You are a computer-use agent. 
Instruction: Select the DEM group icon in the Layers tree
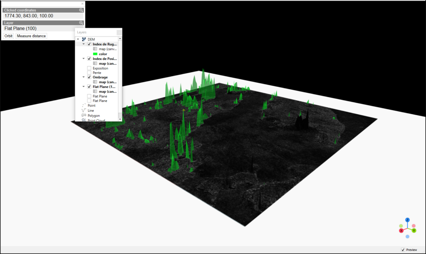[x=84, y=39]
